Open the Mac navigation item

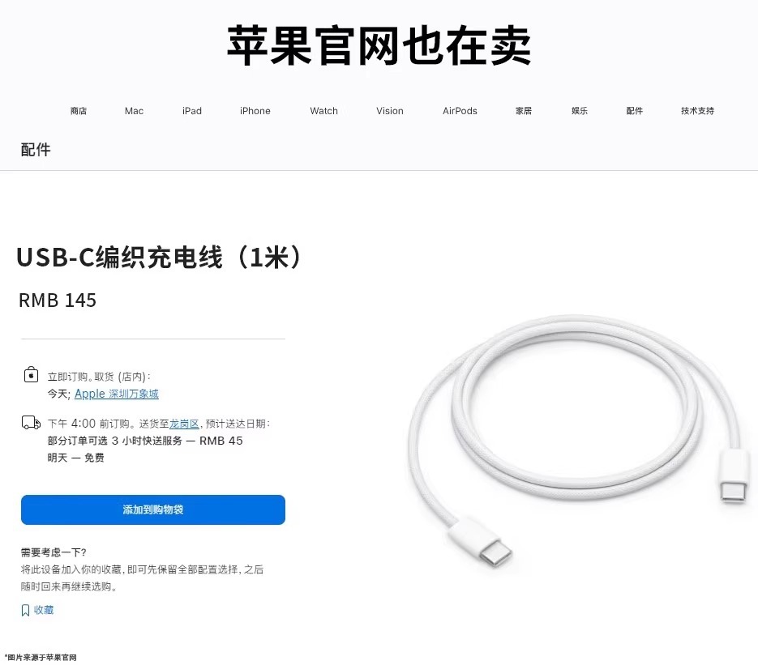[134, 111]
